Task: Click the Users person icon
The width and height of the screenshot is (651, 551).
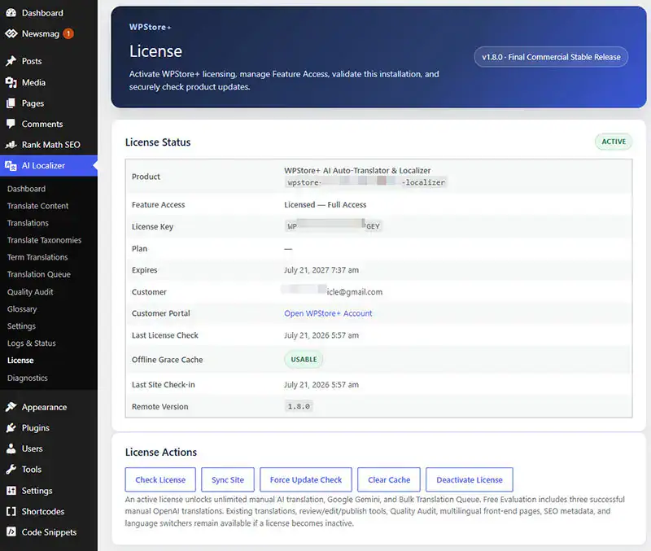Action: pyautogui.click(x=11, y=448)
